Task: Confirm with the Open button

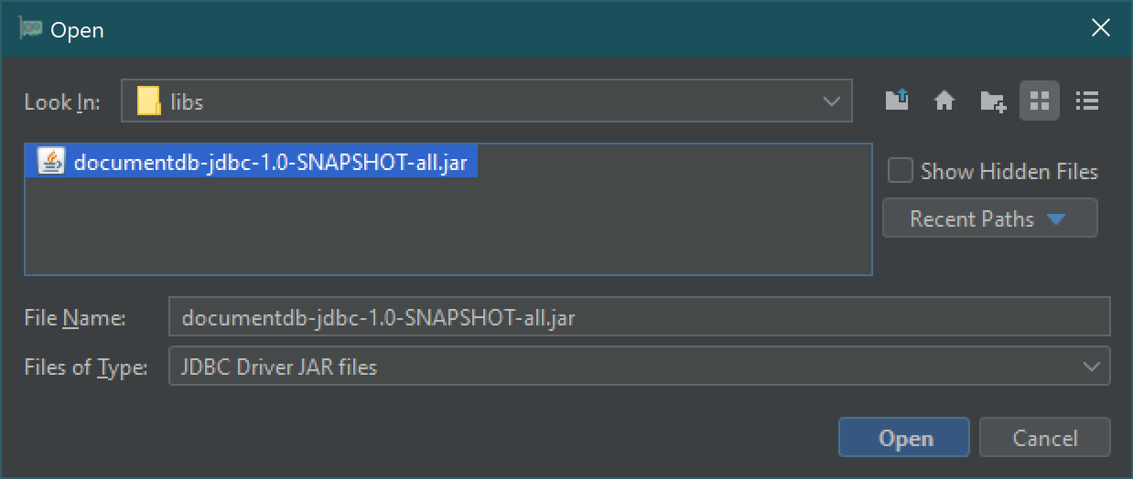Action: click(x=903, y=438)
